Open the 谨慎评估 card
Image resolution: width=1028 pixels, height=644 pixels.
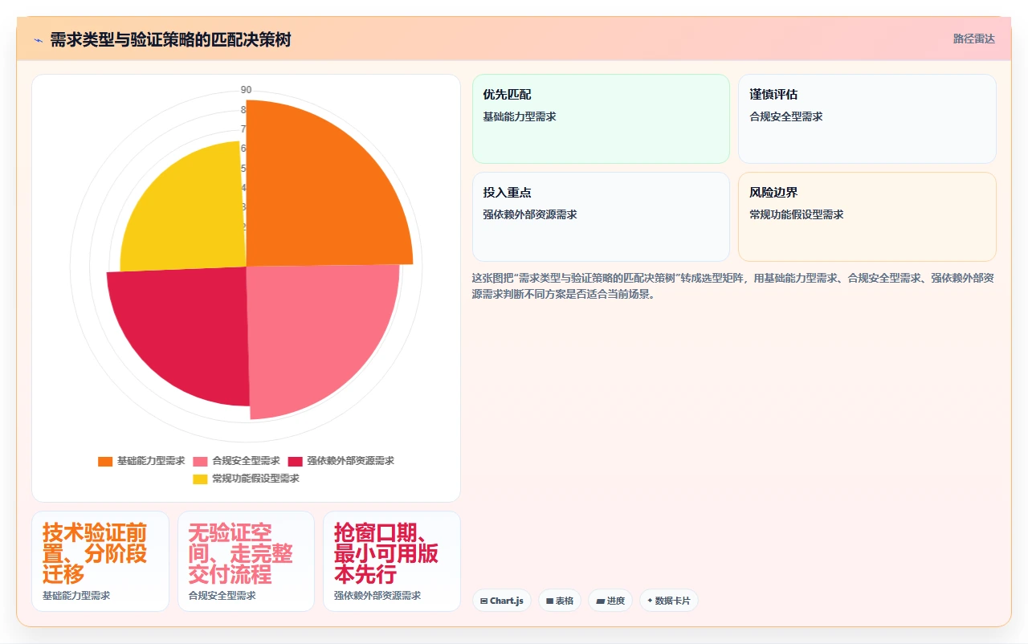[x=867, y=119]
